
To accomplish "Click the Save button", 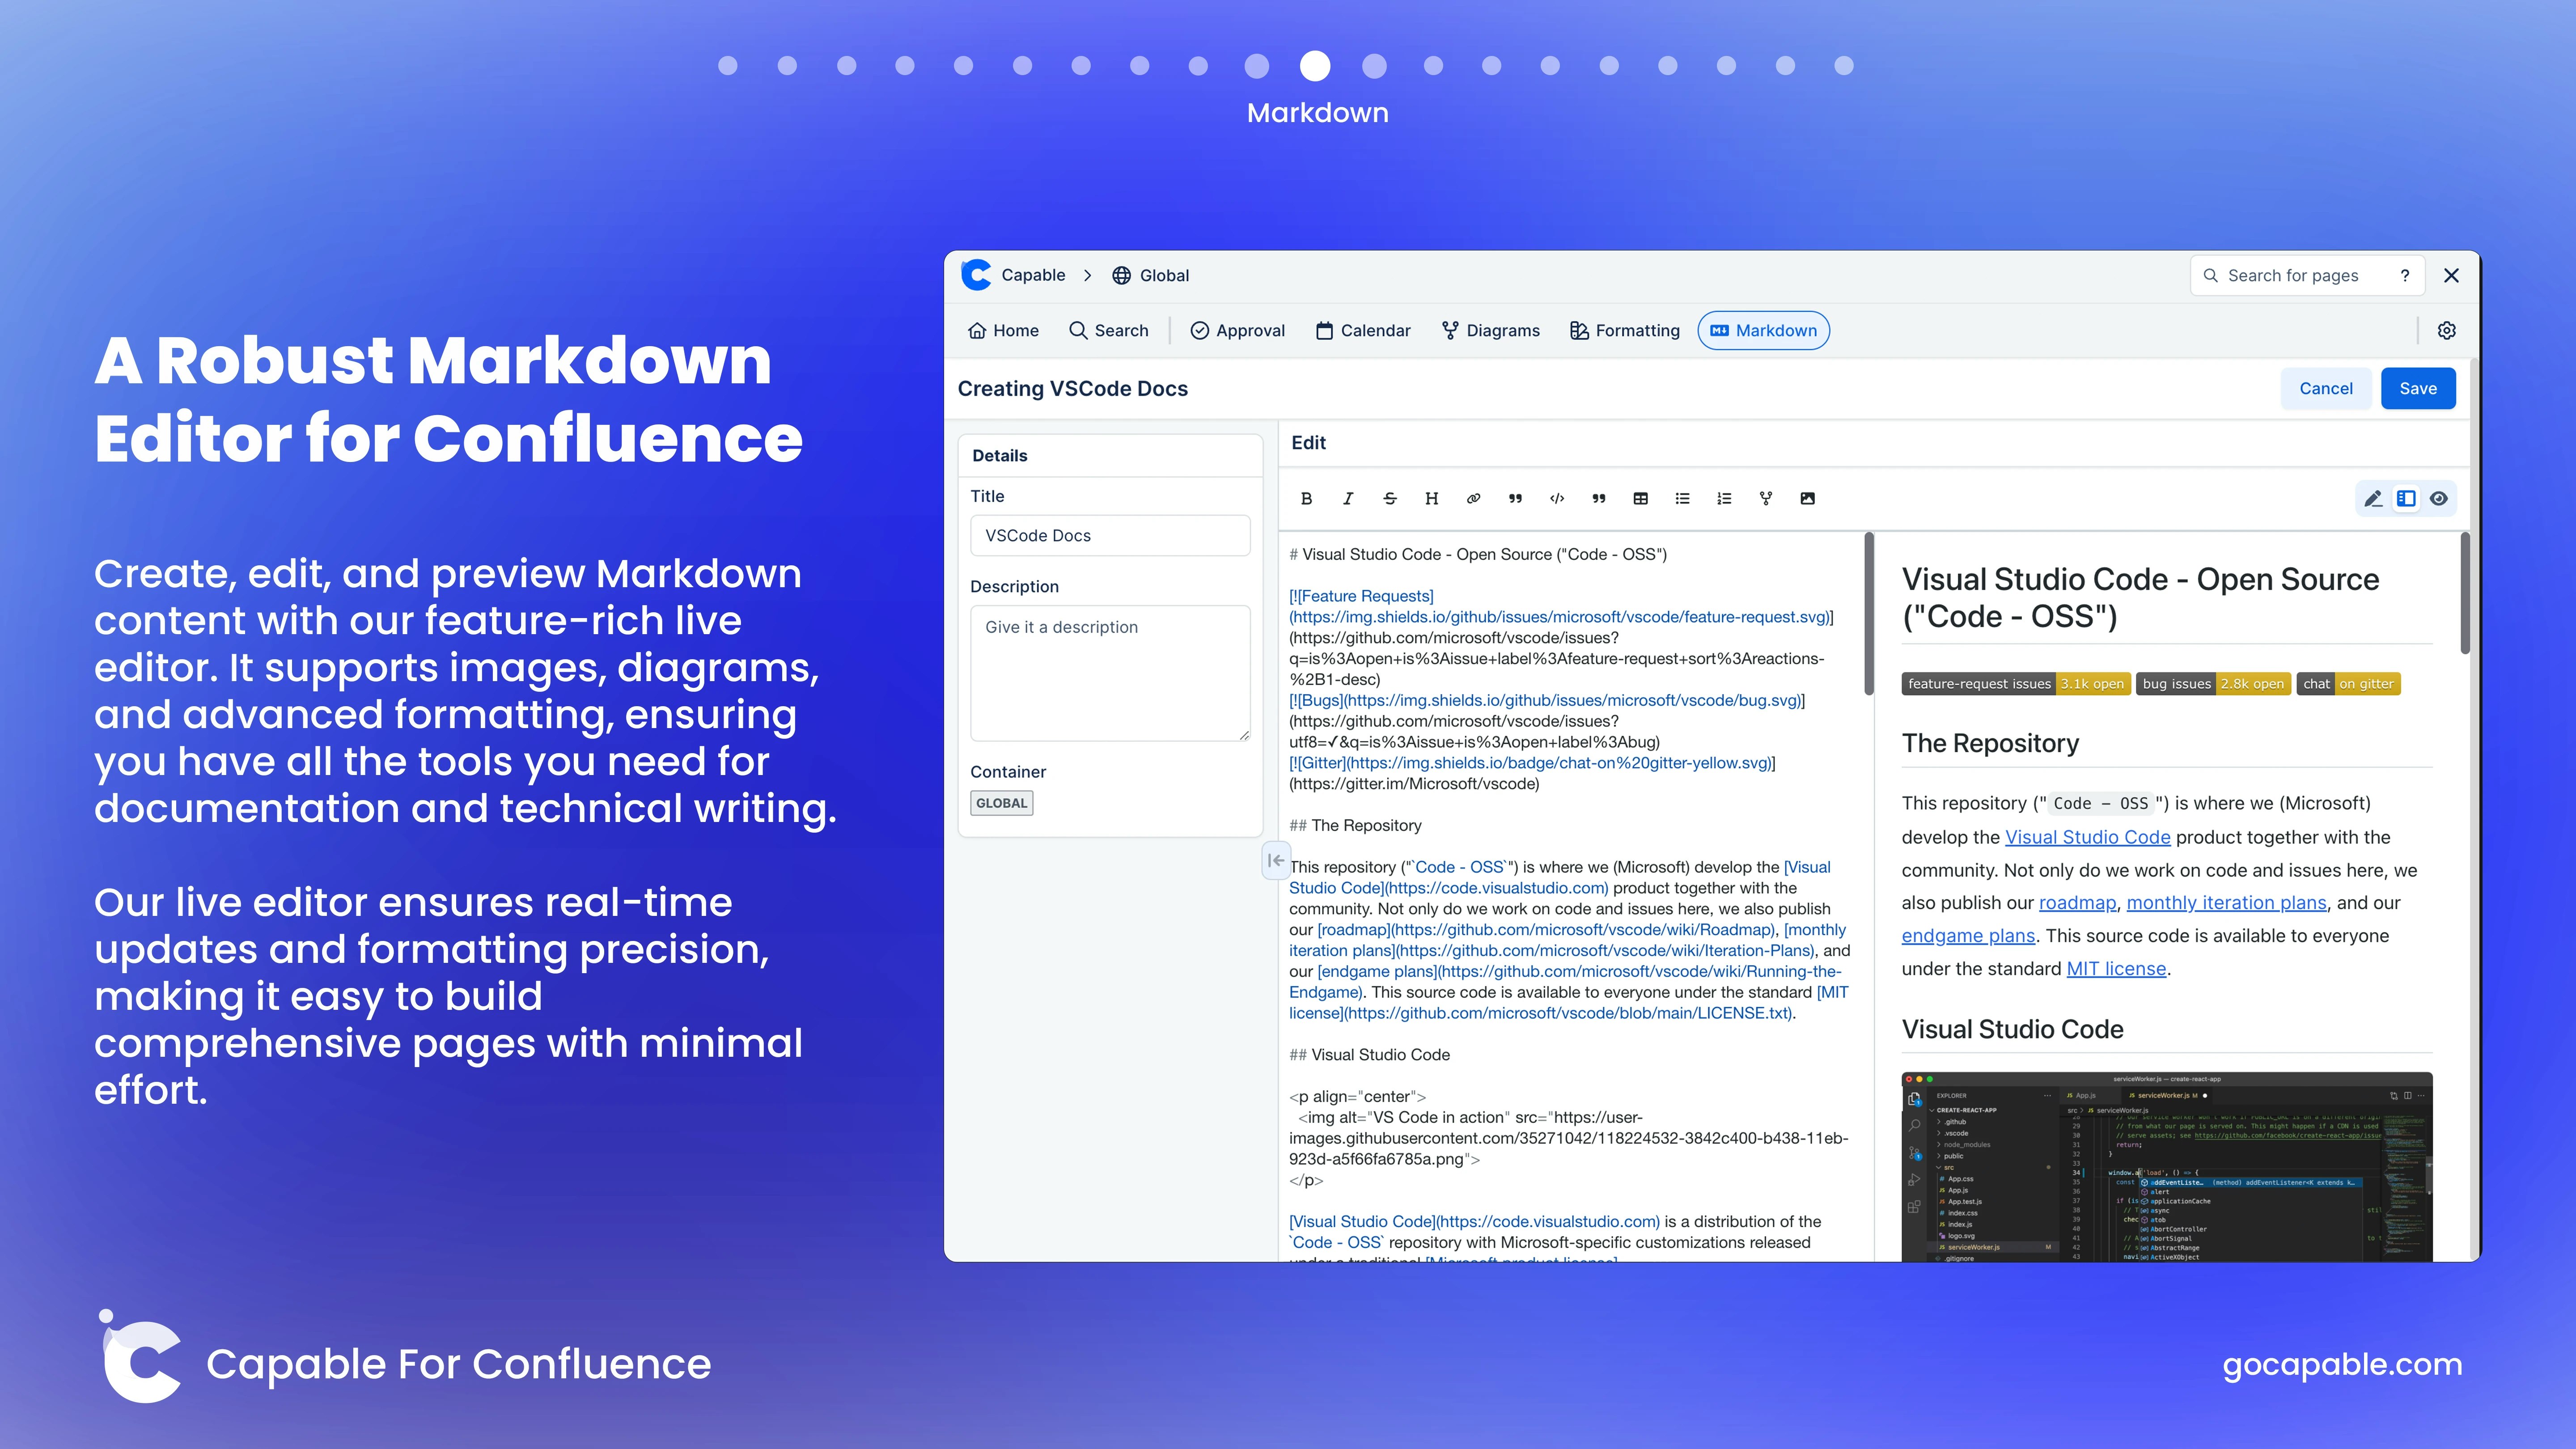I will (2418, 388).
